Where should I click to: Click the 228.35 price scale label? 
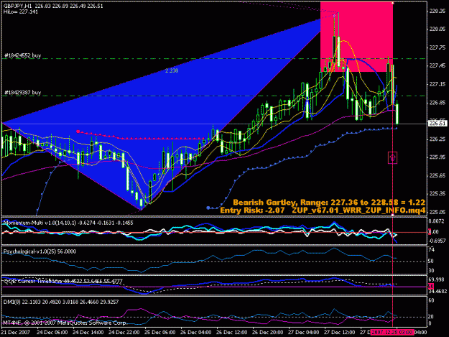click(438, 11)
